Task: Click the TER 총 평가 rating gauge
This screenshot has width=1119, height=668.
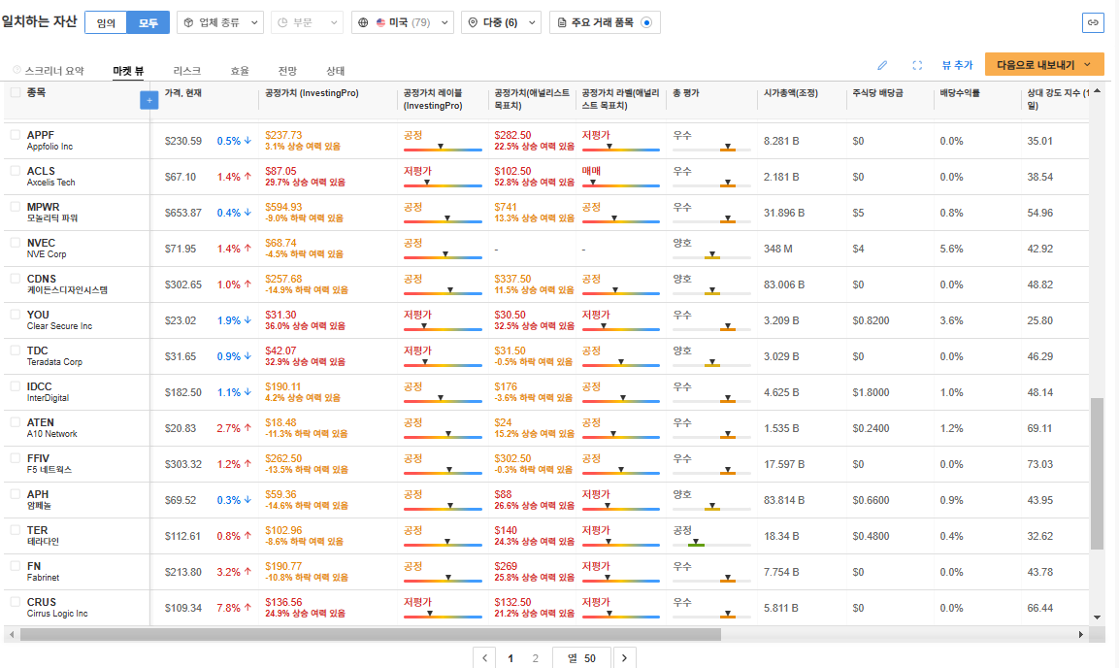Action: 710,544
